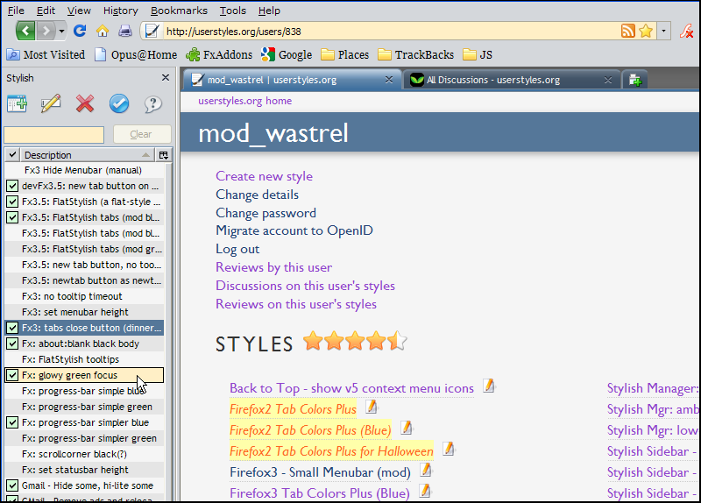Open the File menu
The height and width of the screenshot is (503, 701).
(16, 11)
